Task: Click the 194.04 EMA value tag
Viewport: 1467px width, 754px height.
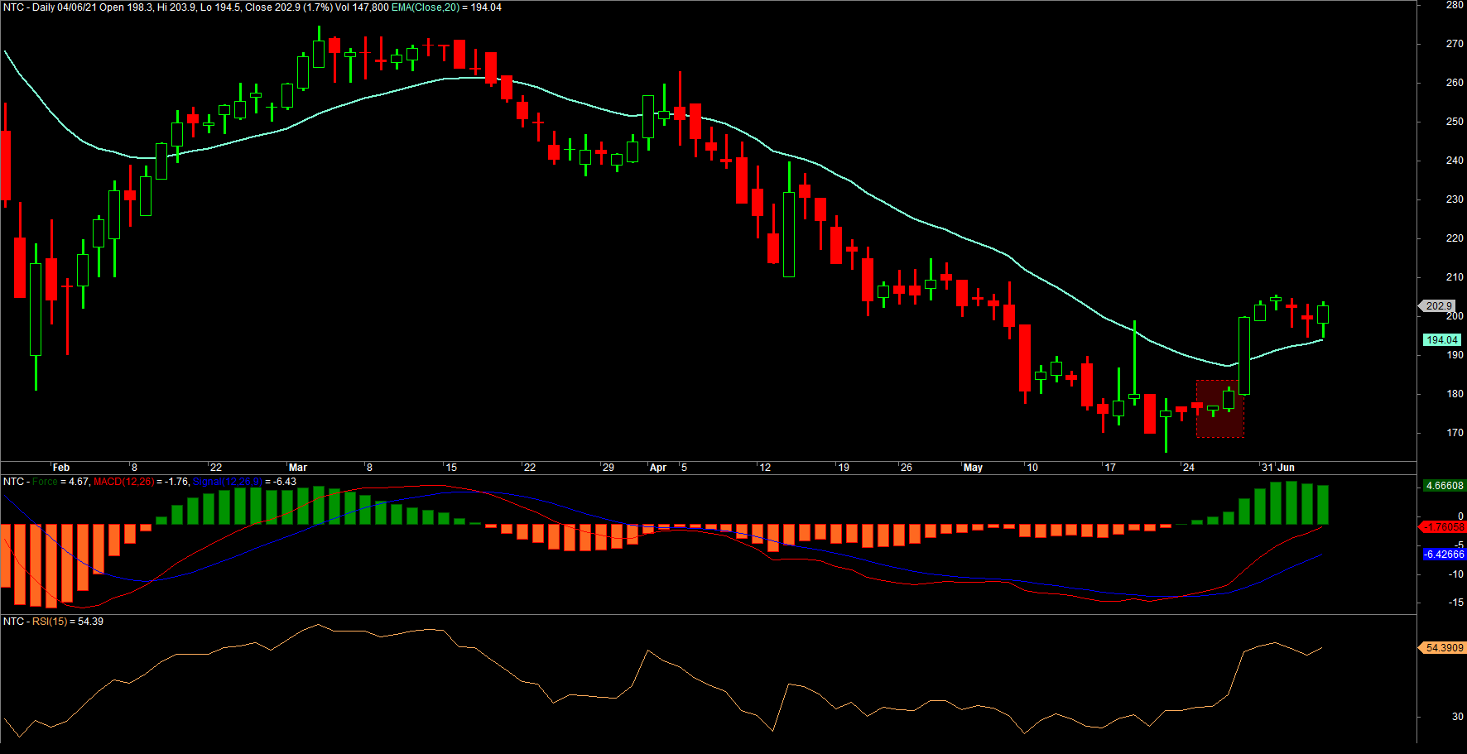Action: 1441,340
